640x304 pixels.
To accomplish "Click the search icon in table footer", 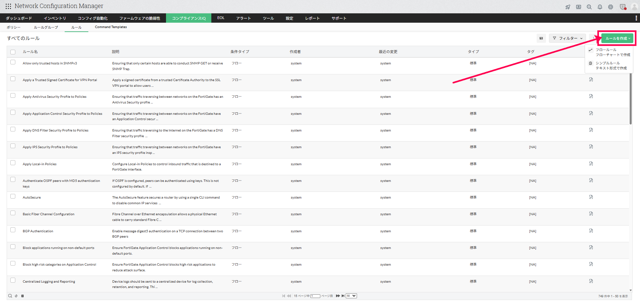I will coord(10,296).
